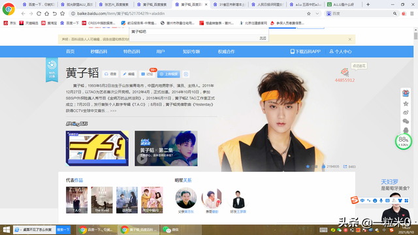Image resolution: width=418 pixels, height=235 pixels.
Task: Open the browser's three-line main menu
Action: [x=412, y=14]
